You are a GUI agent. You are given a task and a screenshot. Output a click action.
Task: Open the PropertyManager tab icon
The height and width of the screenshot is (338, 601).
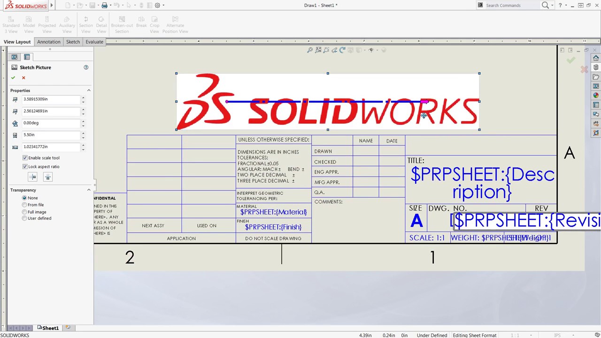coord(27,57)
